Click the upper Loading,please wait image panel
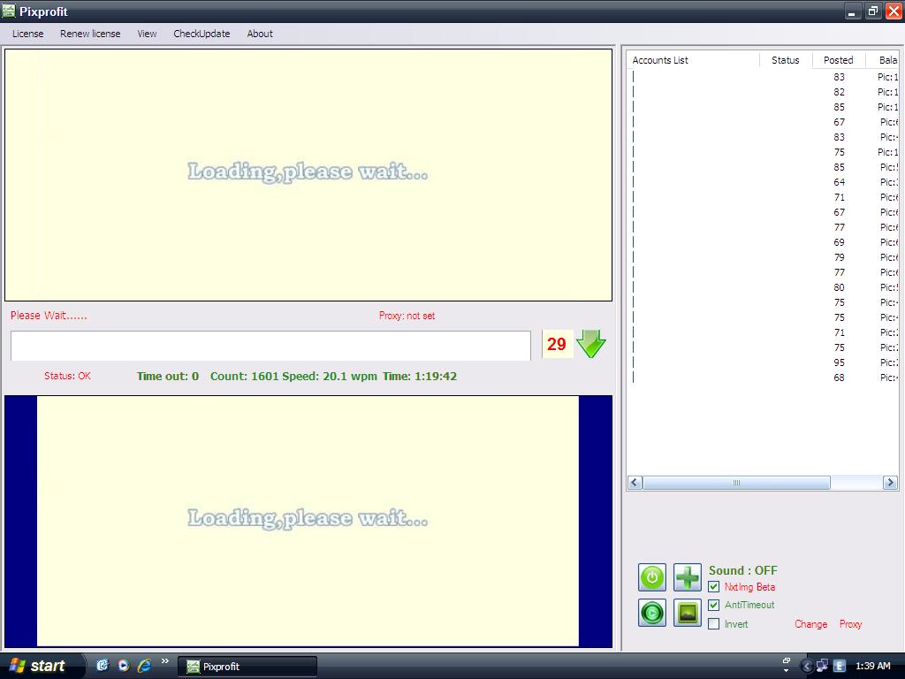905x679 pixels. [x=308, y=175]
